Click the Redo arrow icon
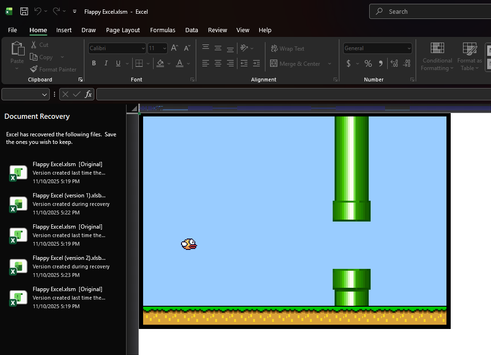This screenshot has width=491, height=355. click(x=56, y=11)
